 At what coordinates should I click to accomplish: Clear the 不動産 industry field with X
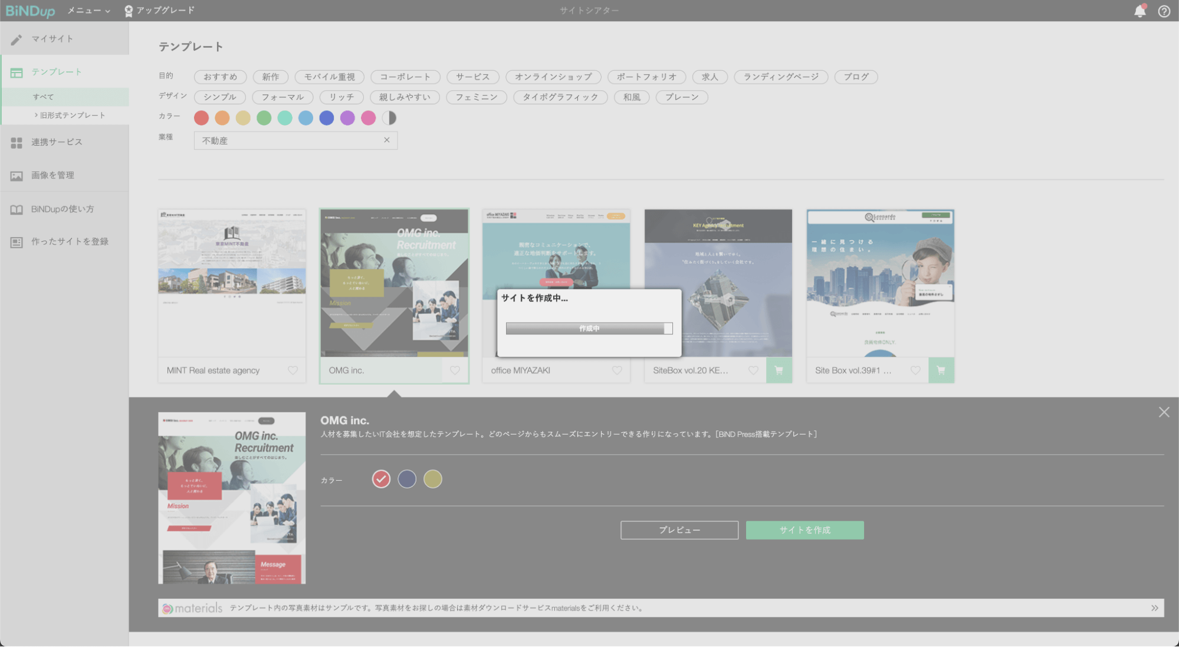pyautogui.click(x=387, y=140)
